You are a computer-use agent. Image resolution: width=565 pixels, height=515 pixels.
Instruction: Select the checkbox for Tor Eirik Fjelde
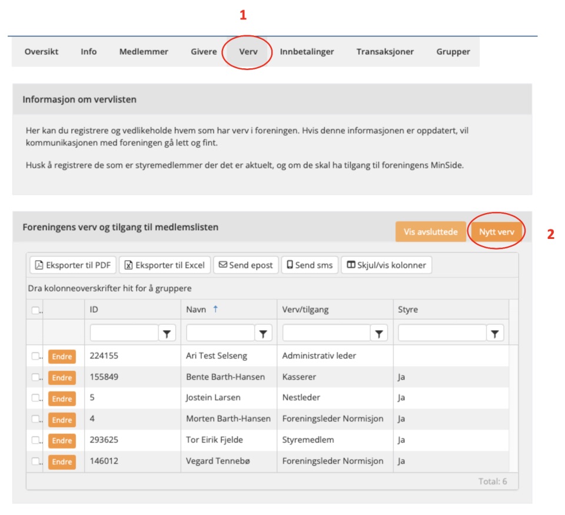click(35, 440)
